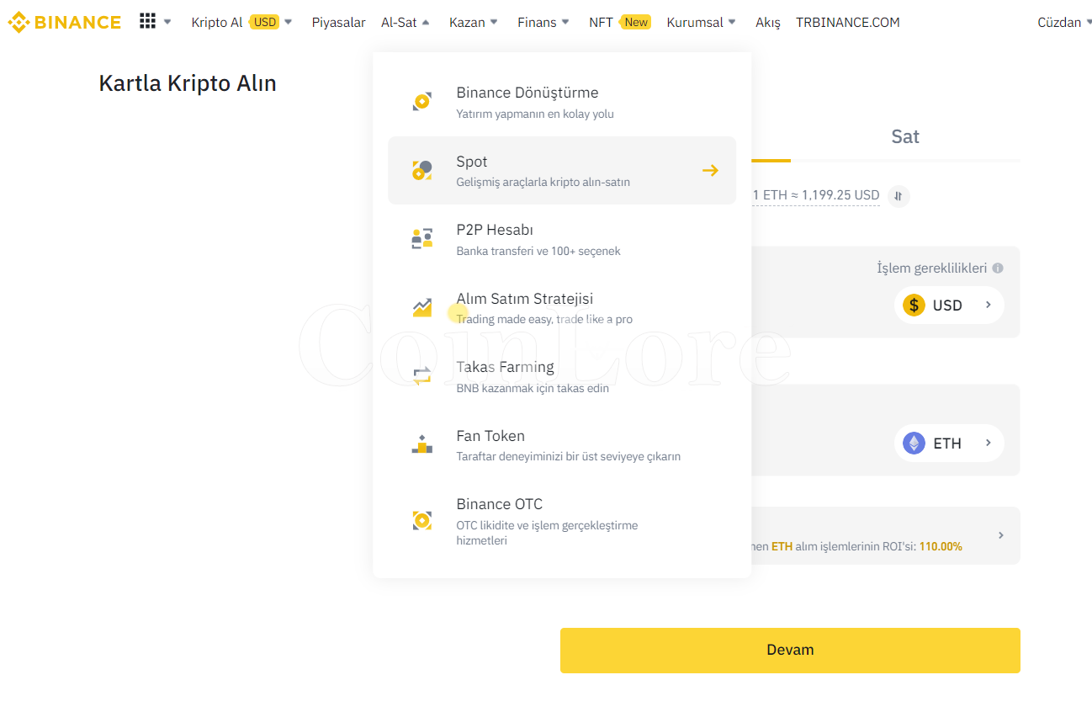Click the Alım Satım Stratejisi chart icon
The height and width of the screenshot is (712, 1092).
[422, 307]
